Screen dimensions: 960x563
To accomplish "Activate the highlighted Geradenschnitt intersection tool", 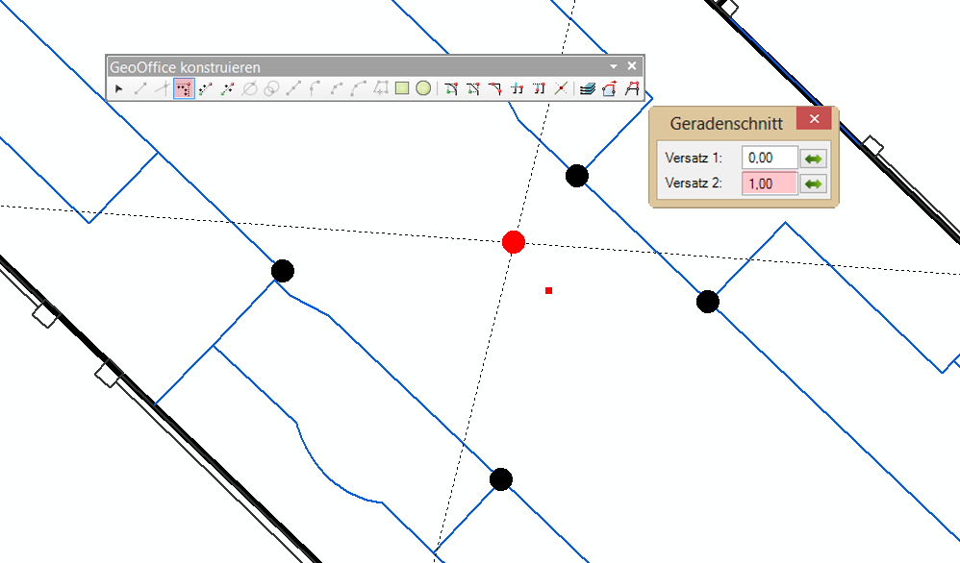I will point(183,89).
